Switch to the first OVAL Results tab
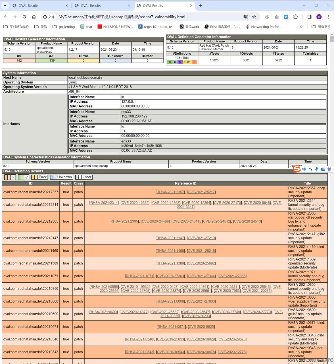This screenshot has height=364, width=334. [40, 5]
